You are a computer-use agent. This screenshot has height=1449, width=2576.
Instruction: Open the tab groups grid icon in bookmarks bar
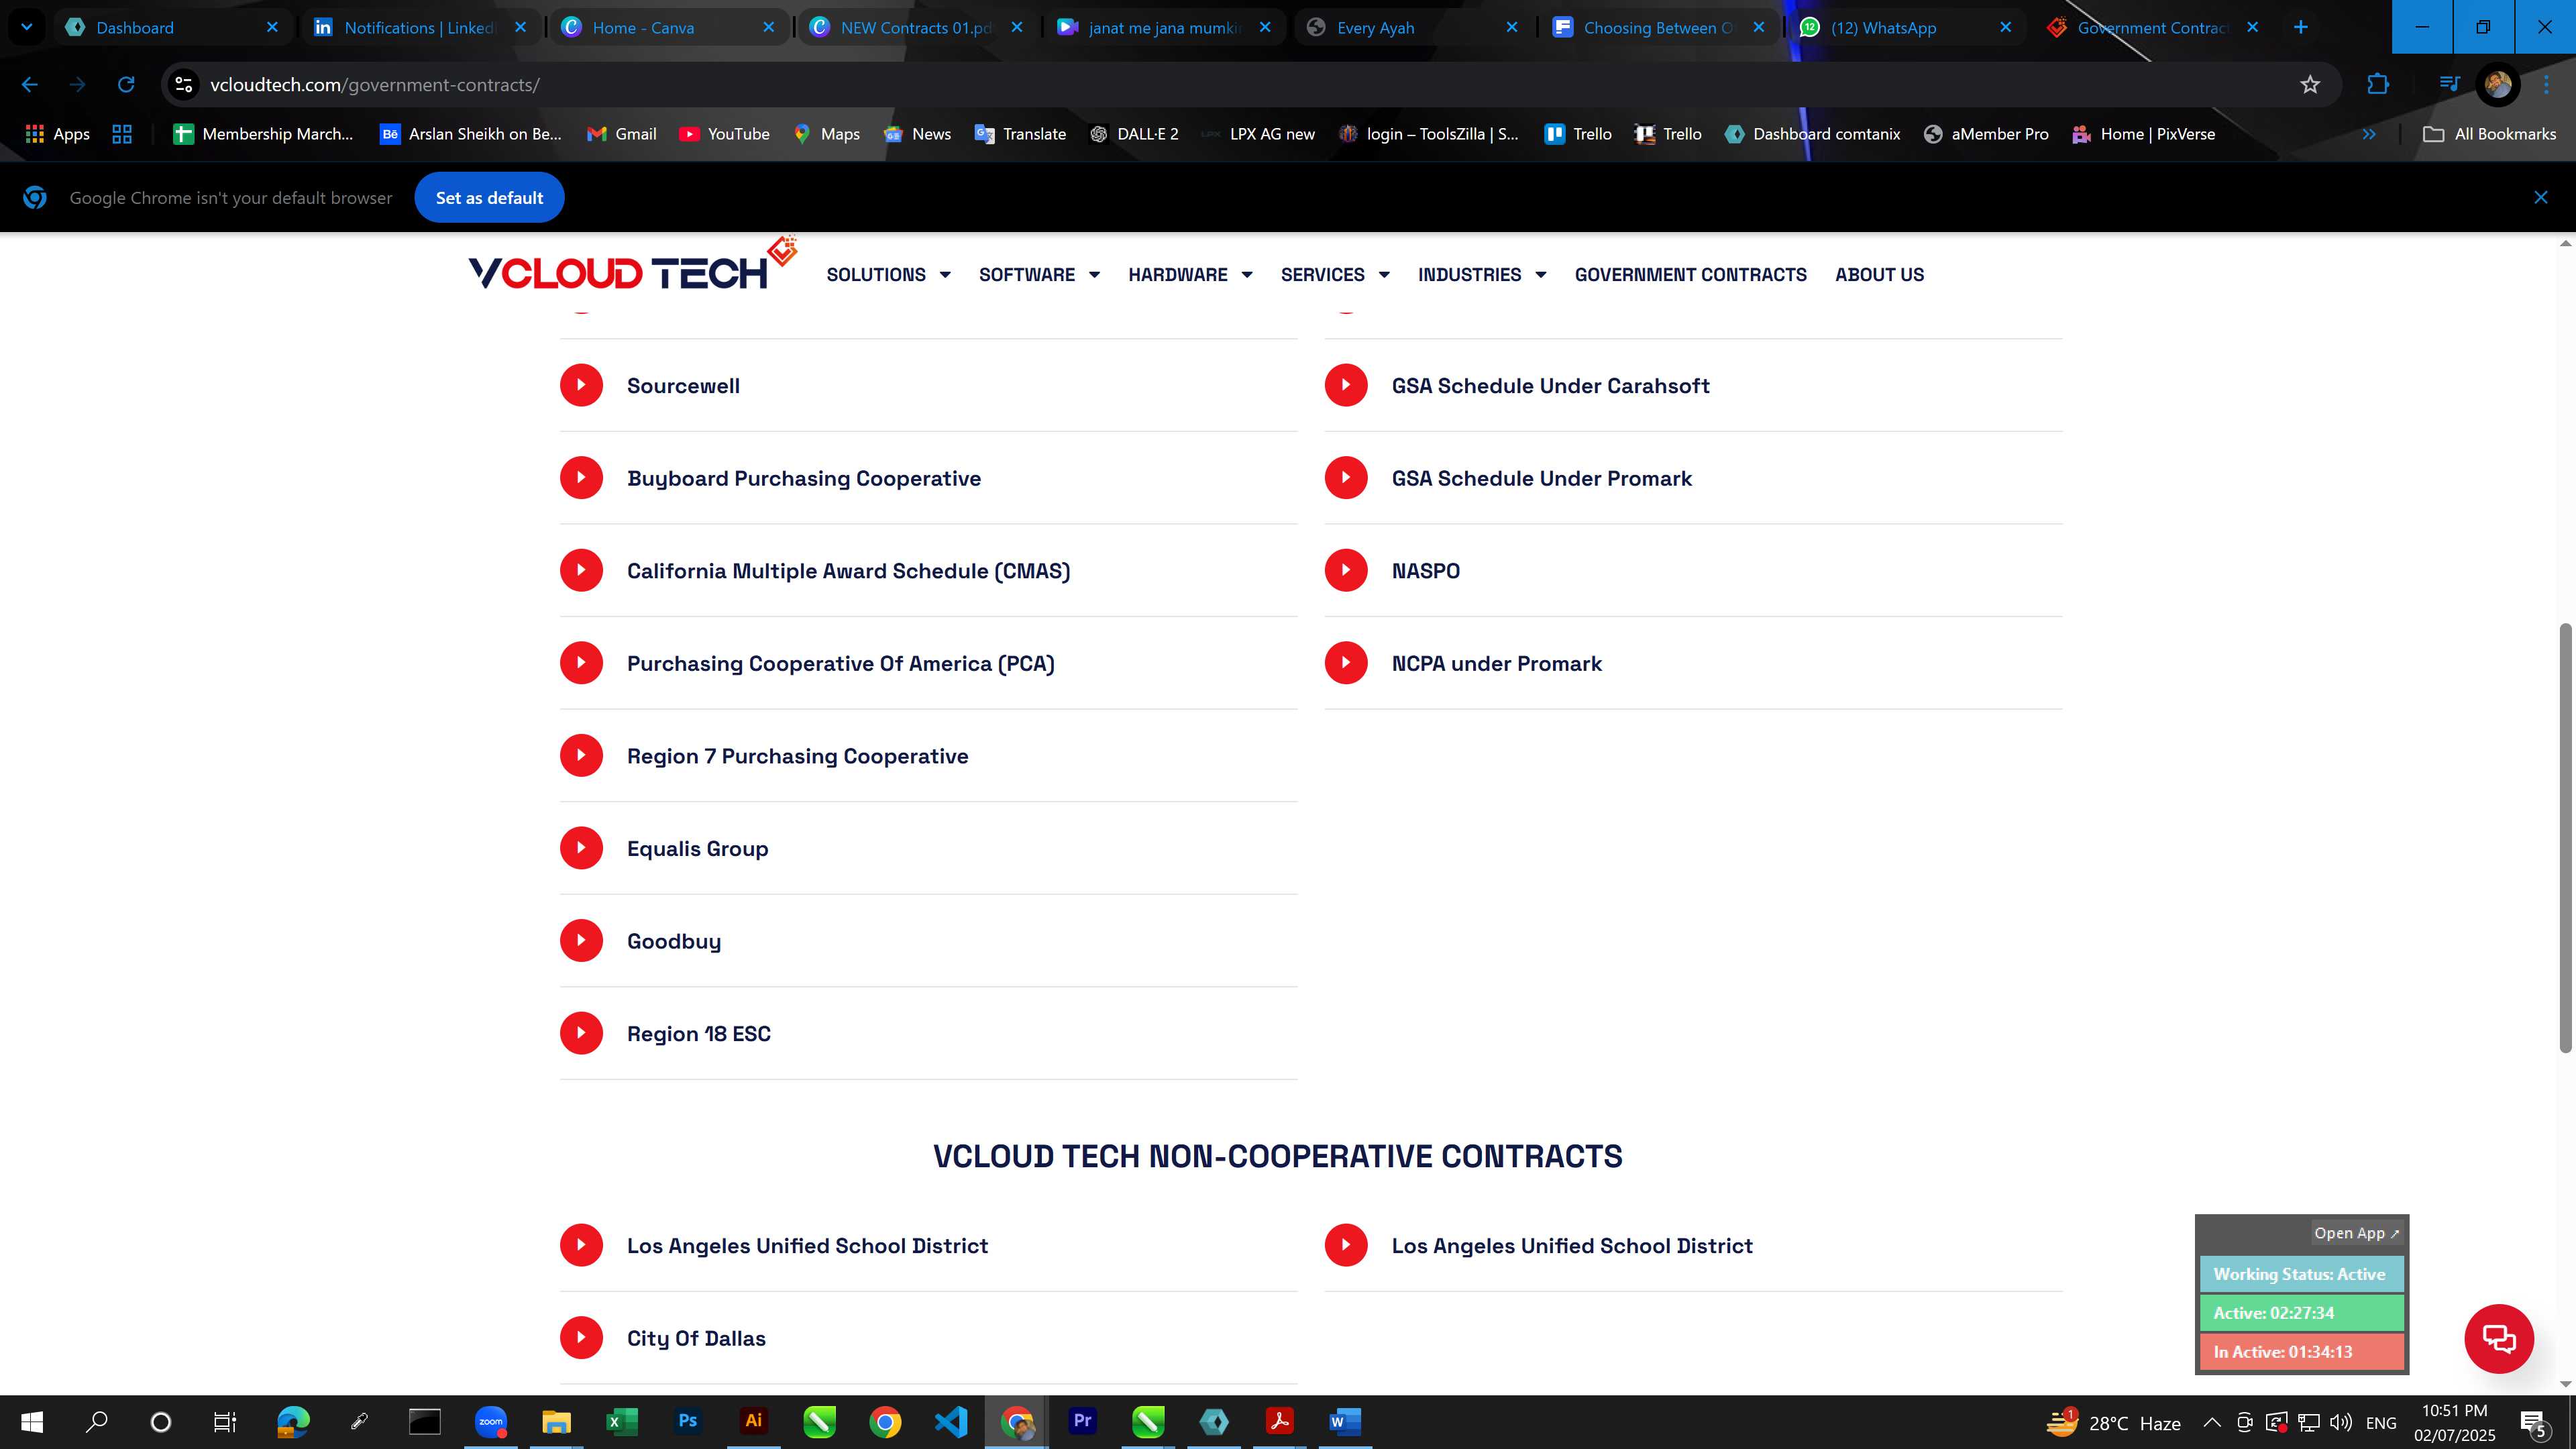[122, 134]
